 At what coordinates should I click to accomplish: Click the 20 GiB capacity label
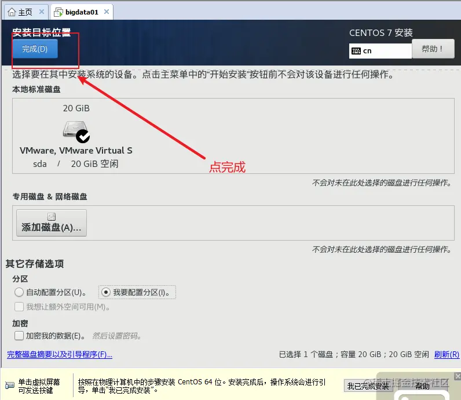76,108
